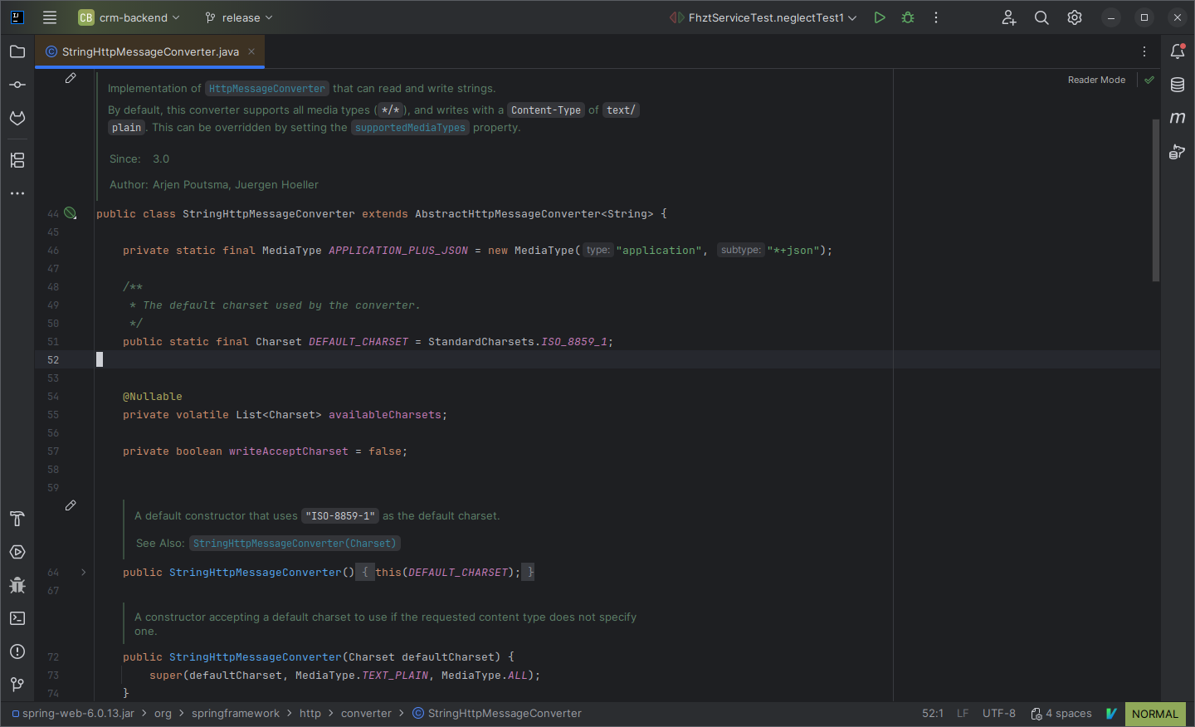
Task: Open the Commit tool window
Action: 17,85
